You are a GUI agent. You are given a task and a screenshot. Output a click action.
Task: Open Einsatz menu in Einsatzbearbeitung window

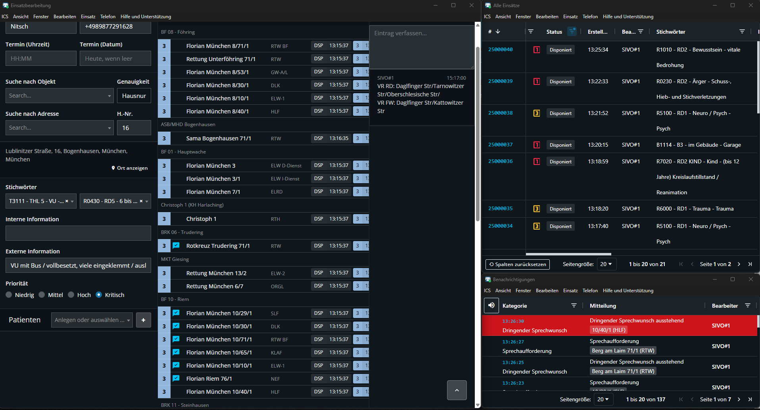(88, 17)
